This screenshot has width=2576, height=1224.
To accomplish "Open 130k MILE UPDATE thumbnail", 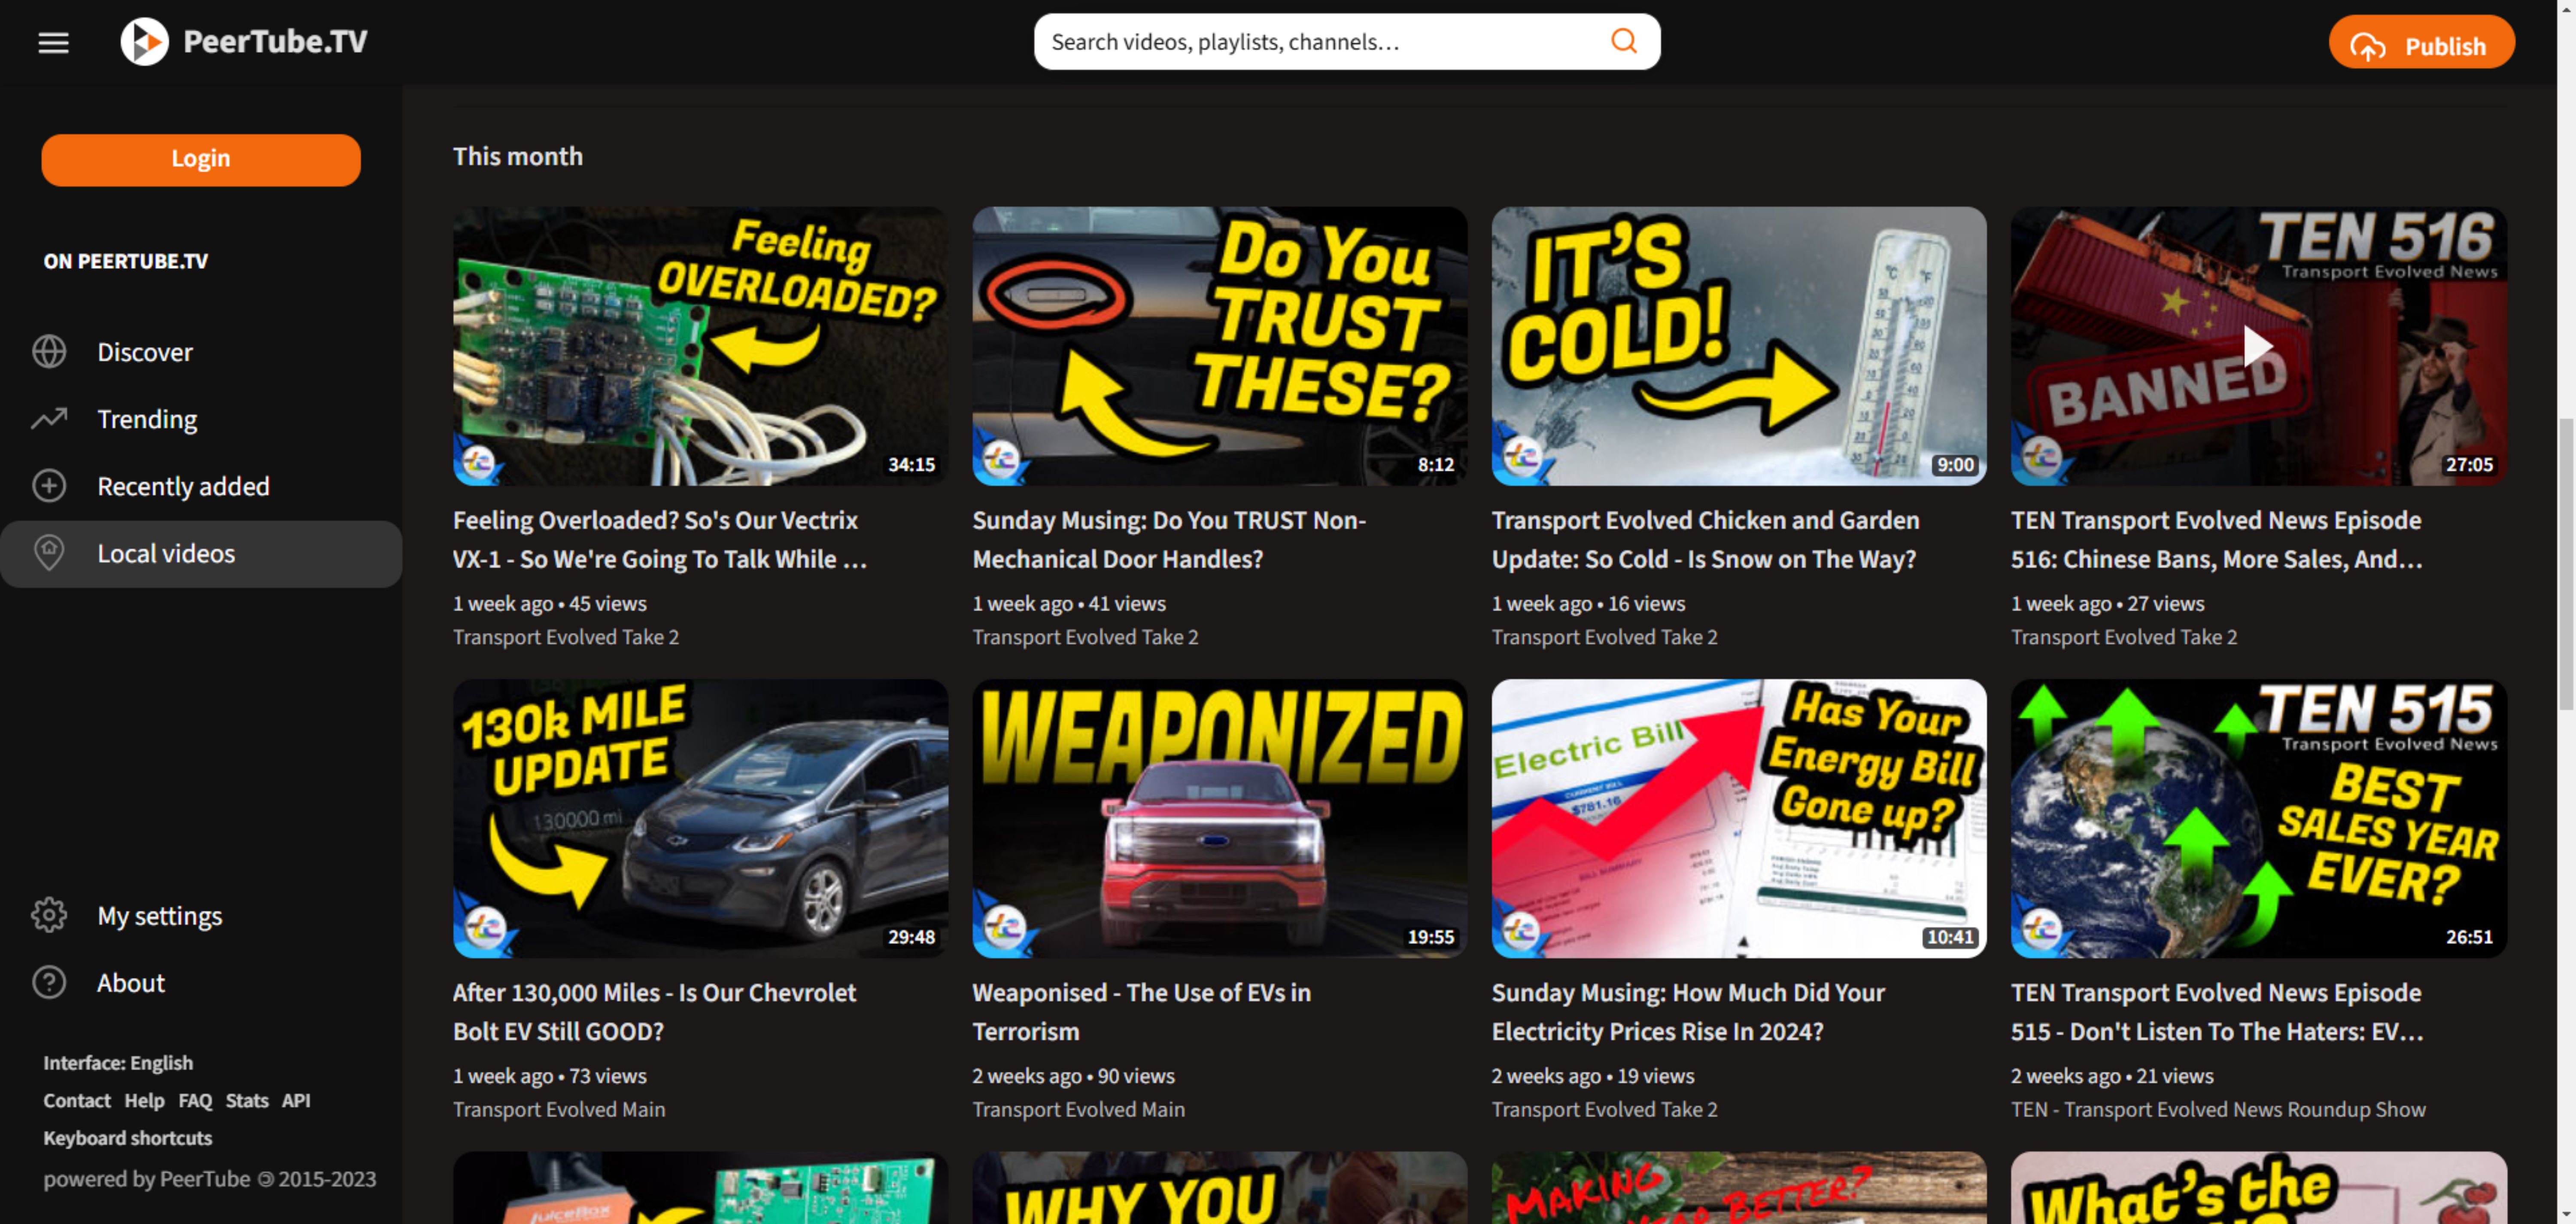I will tap(700, 818).
